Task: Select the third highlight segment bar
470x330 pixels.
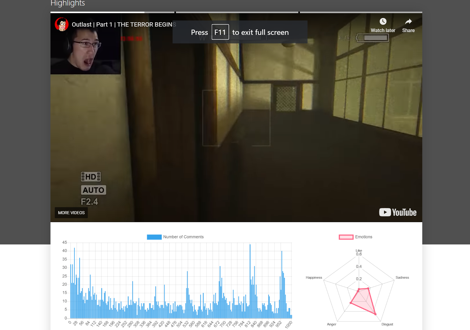Action: [x=361, y=12]
